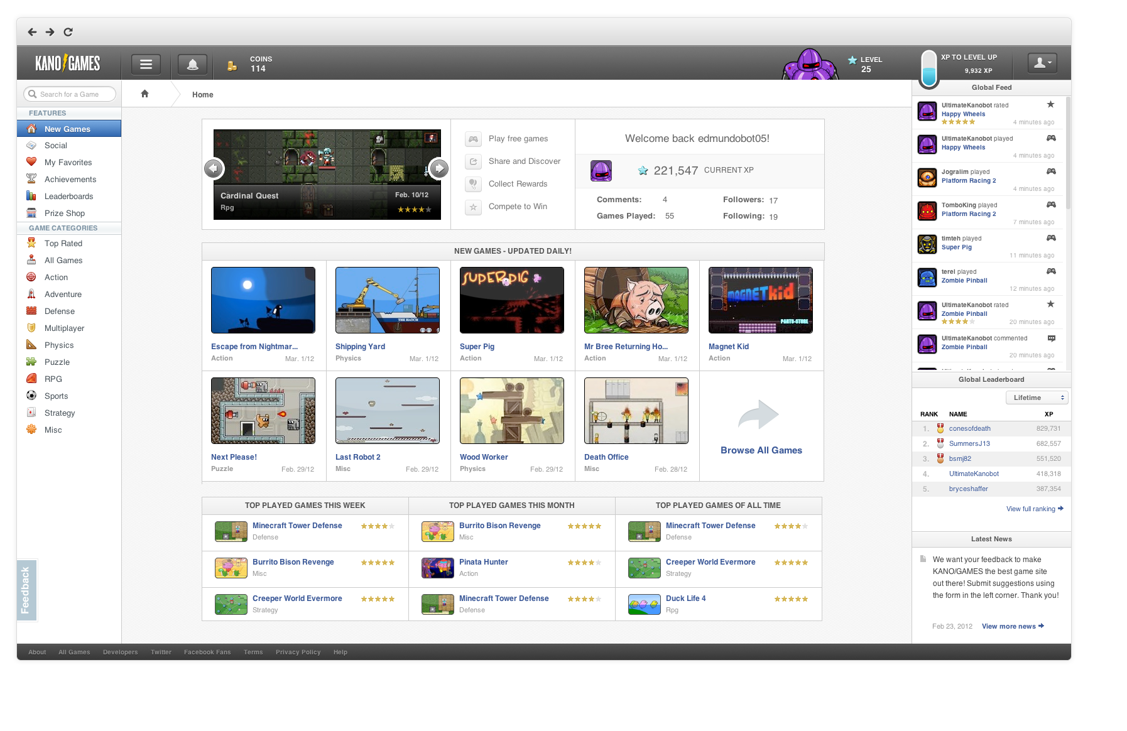Viewport: 1127px width, 731px height.
Task: Open the Wood Worker game thumbnail
Action: pyautogui.click(x=512, y=411)
